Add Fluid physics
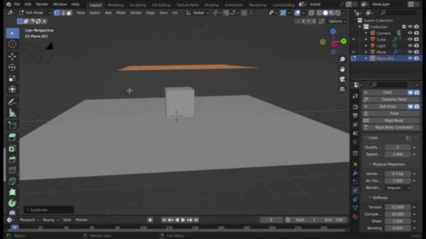Screen dimensions: 426x239 (x=391, y=114)
